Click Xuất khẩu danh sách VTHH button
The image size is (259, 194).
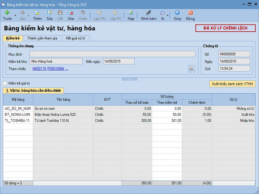232,84
